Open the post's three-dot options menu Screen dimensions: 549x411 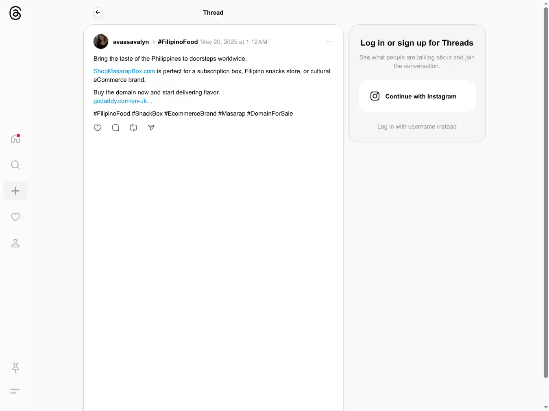[329, 42]
